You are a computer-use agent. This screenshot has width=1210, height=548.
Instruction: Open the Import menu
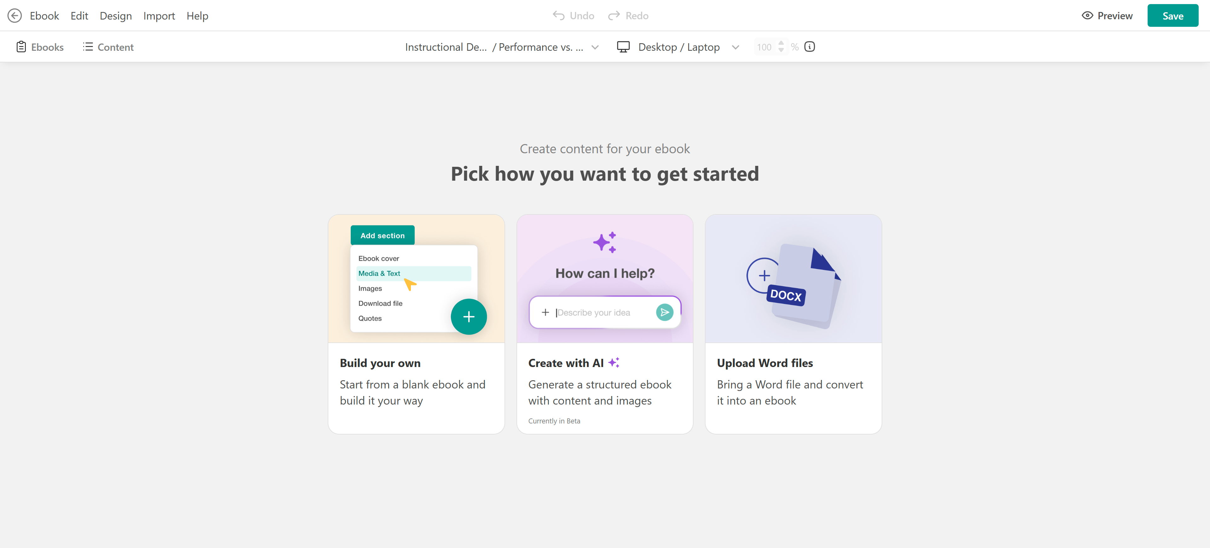click(x=159, y=15)
